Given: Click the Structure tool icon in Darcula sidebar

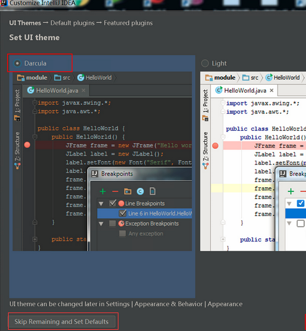Looking at the screenshot, I should (x=17, y=166).
